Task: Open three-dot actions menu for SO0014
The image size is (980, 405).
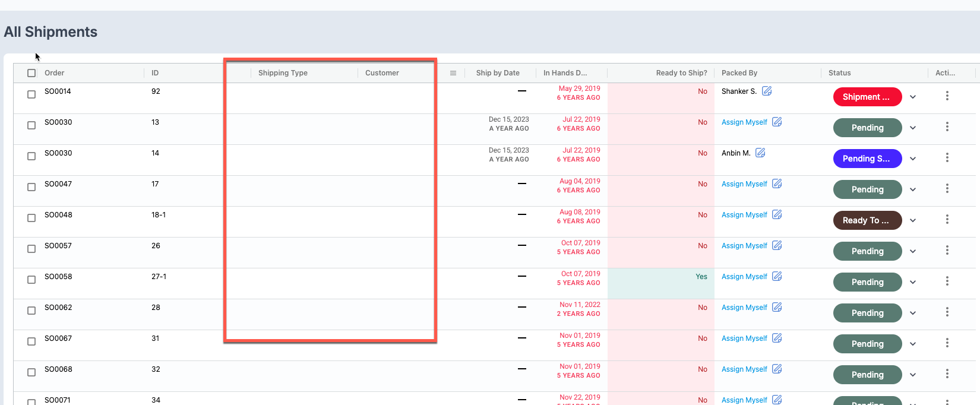Action: 947,96
